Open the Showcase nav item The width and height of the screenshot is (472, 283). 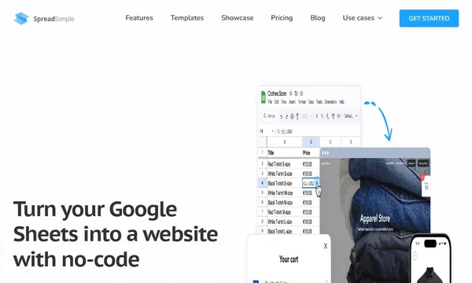(x=238, y=18)
